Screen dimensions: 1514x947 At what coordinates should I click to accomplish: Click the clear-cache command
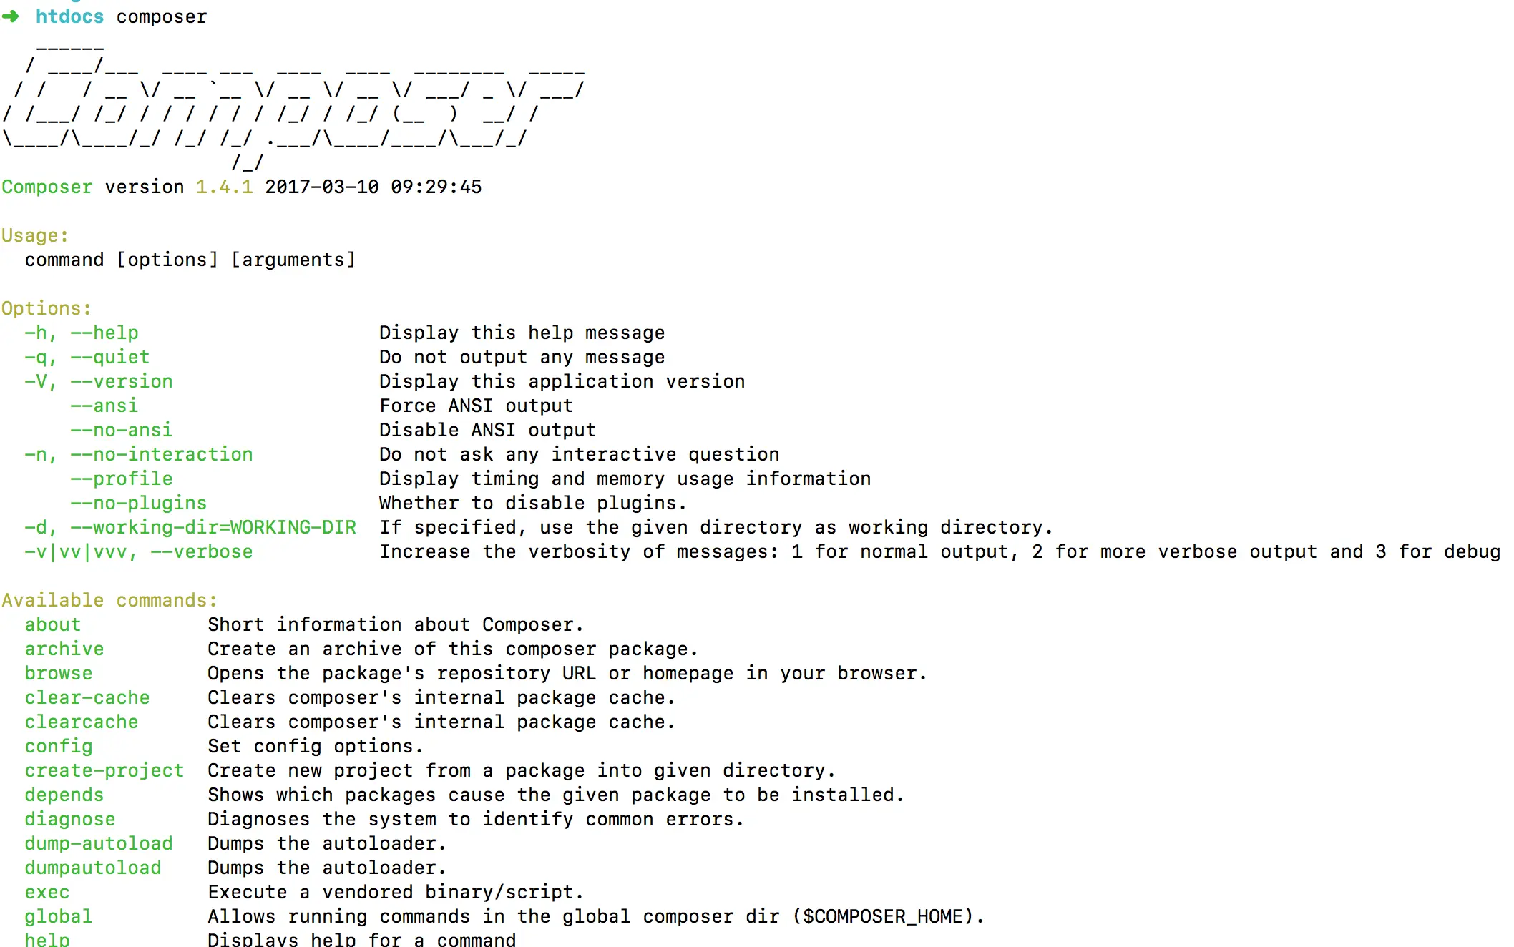tap(87, 697)
